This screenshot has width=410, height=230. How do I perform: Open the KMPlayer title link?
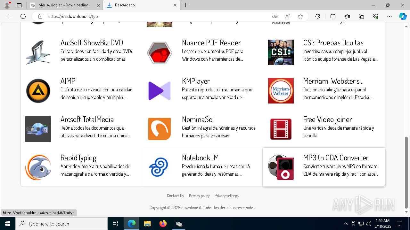coord(196,81)
